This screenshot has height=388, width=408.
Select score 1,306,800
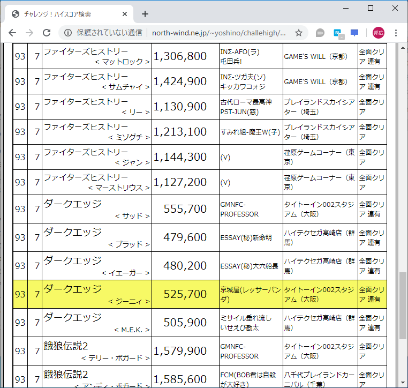click(180, 56)
